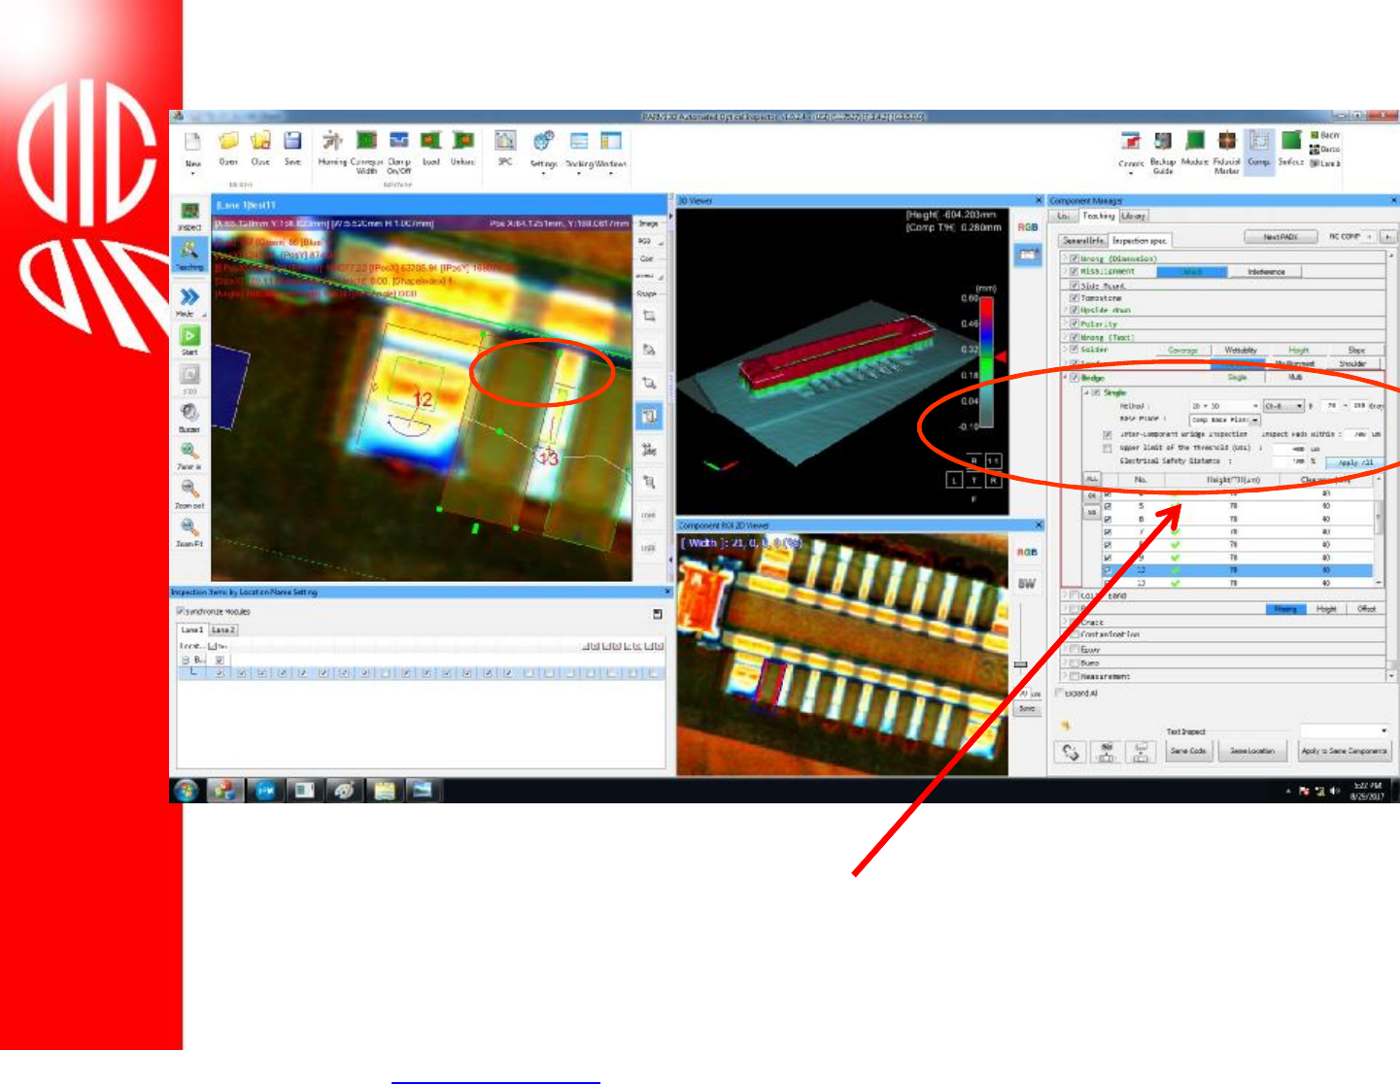1400x1084 pixels.
Task: Select the Lane 1 tab
Action: (192, 630)
